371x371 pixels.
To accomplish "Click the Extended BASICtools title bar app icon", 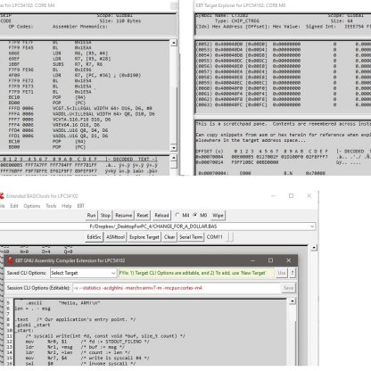I will pyautogui.click(x=1, y=196).
